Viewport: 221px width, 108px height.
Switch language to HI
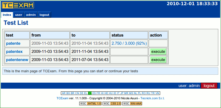point(102,93)
